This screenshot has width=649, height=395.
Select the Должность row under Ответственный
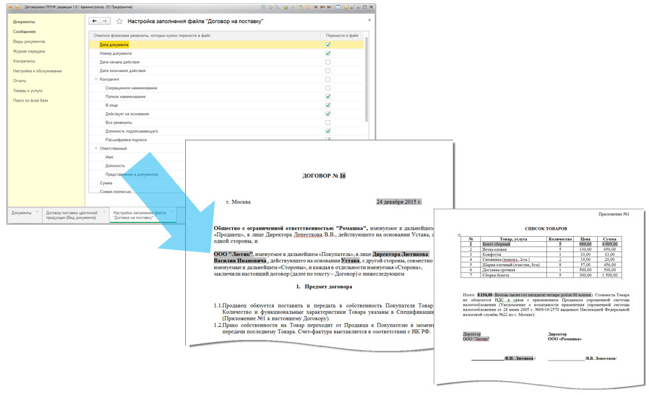(x=137, y=166)
